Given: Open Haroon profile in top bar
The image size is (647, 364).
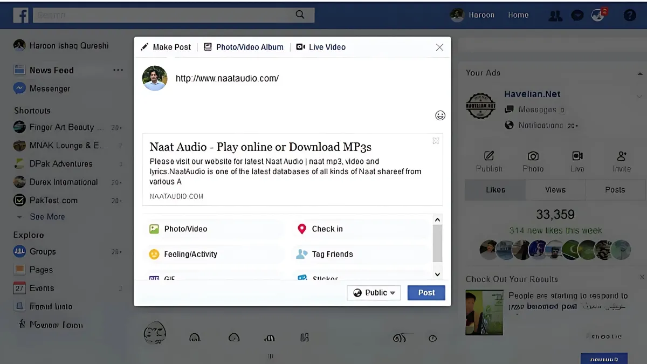Looking at the screenshot, I should 473,15.
